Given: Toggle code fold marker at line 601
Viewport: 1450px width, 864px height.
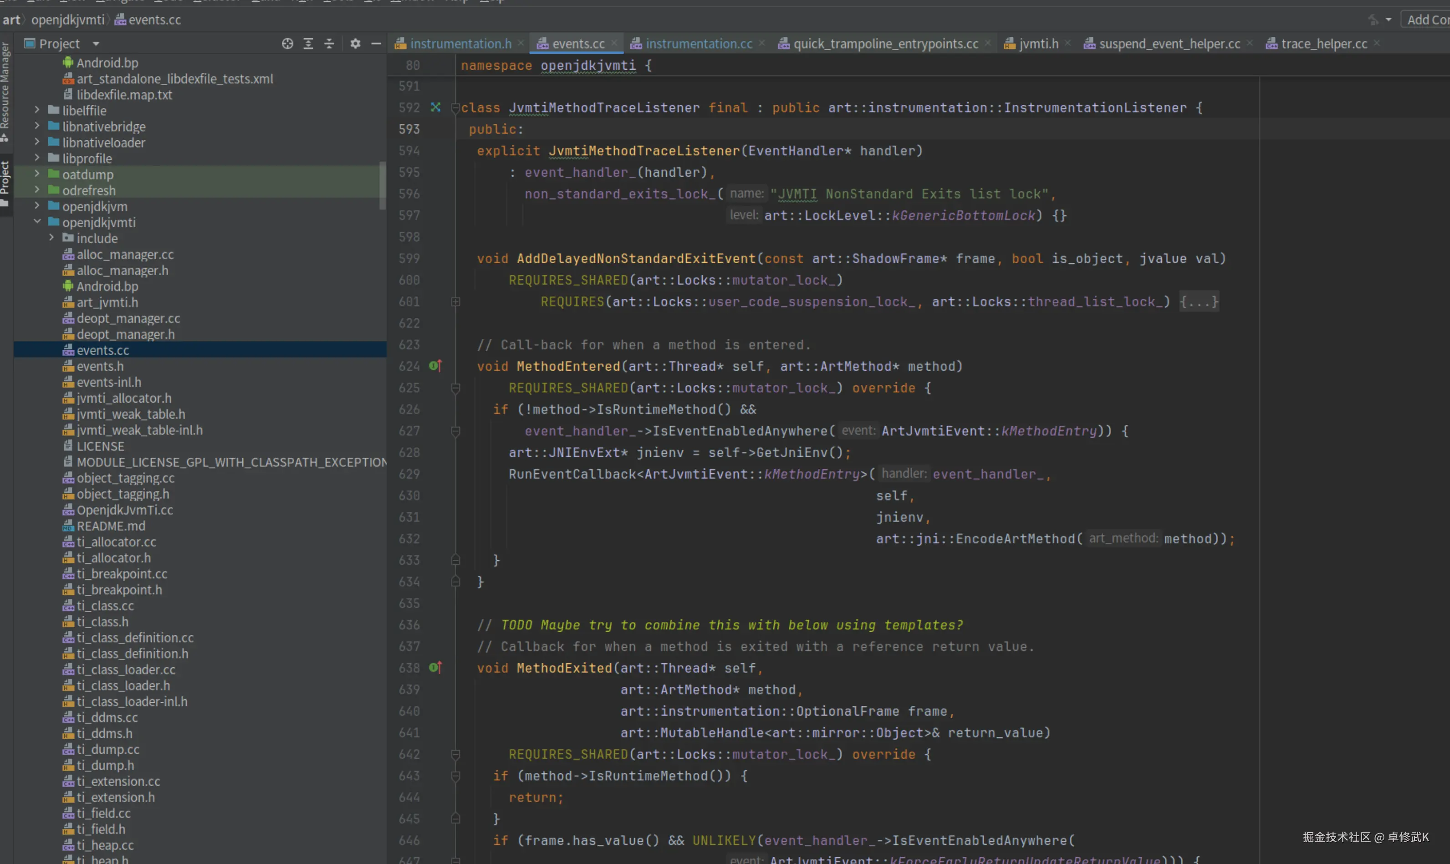Looking at the screenshot, I should point(456,302).
